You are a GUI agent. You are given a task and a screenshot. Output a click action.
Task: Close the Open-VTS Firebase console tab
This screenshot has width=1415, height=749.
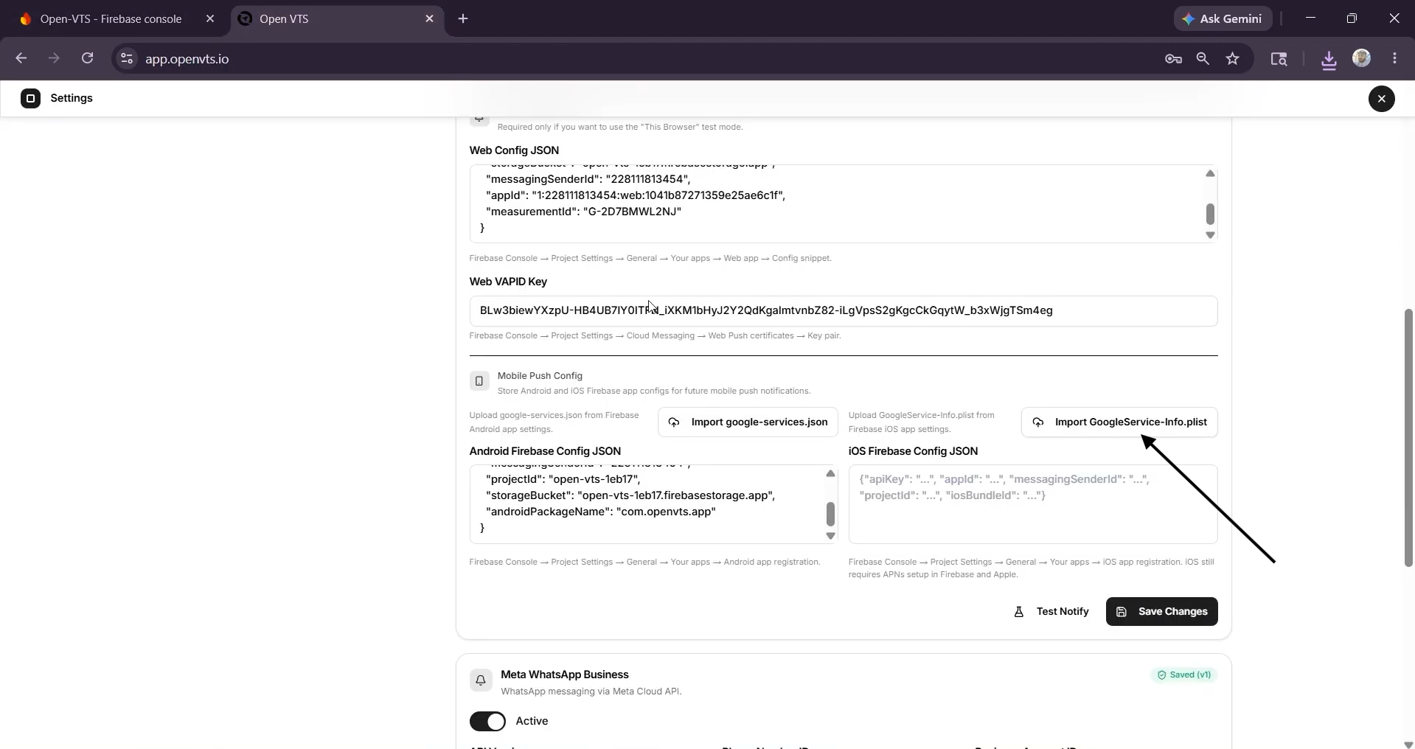[x=210, y=19]
